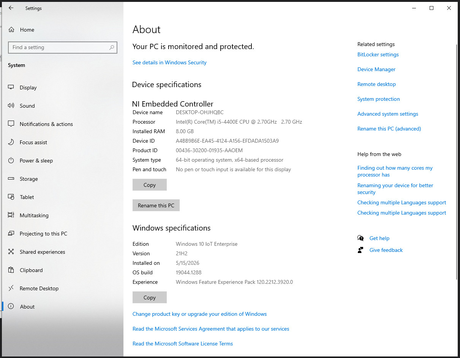Select the Intel Core i5-4400E processor text
Screen dimensions: 460x358
pyautogui.click(x=239, y=122)
